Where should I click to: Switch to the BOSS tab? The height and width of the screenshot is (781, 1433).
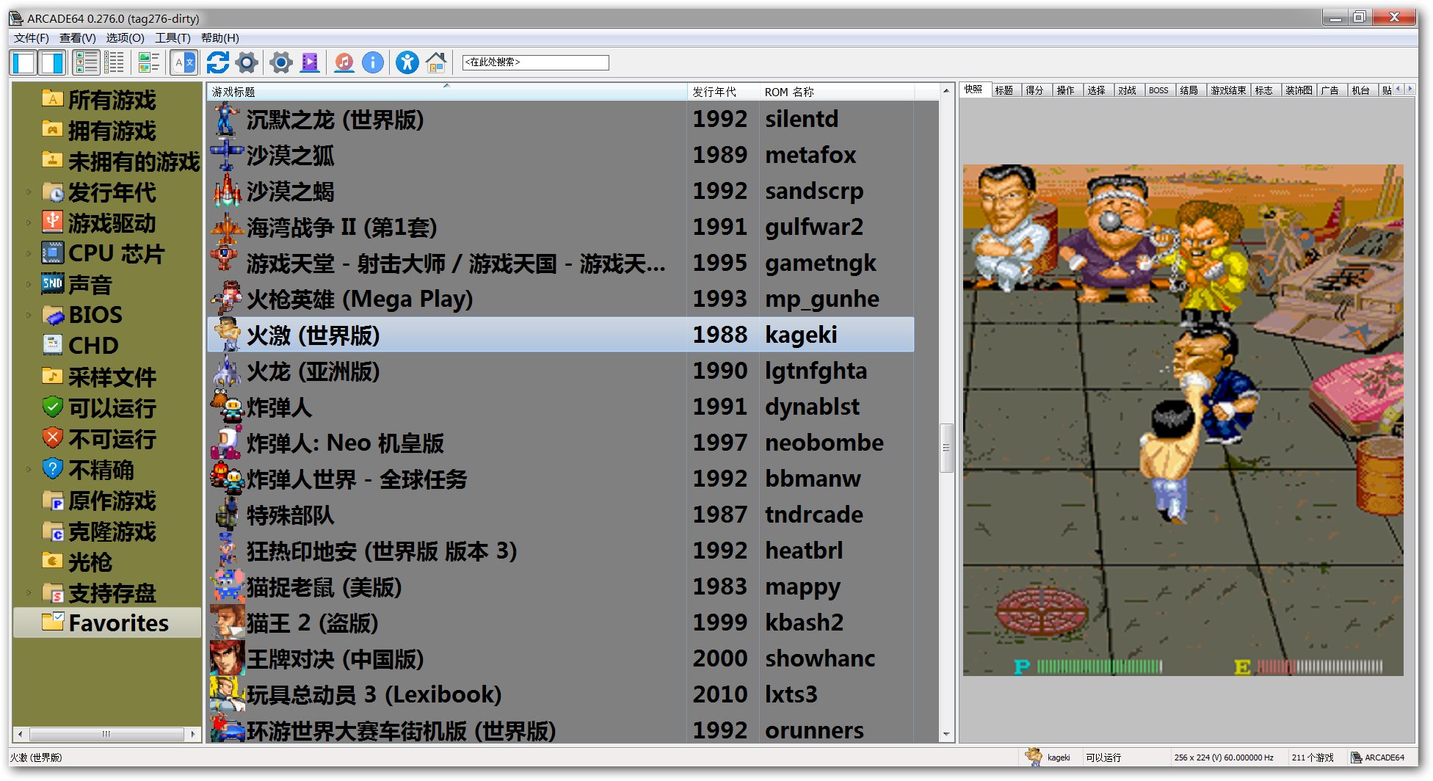tap(1159, 90)
